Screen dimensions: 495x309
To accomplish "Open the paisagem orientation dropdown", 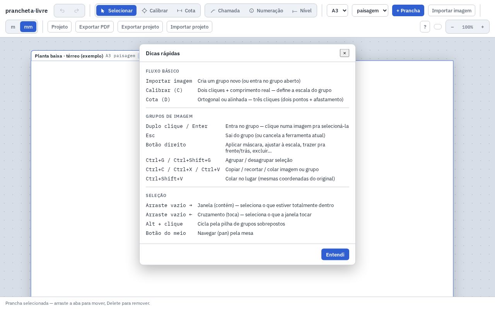I will point(370,10).
